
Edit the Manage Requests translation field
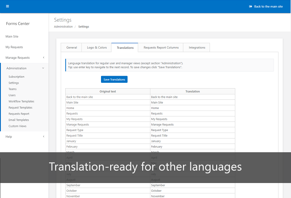tap(192, 124)
